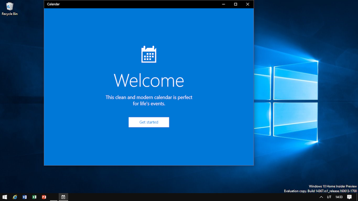Click the Calendar title bar text

53,4
